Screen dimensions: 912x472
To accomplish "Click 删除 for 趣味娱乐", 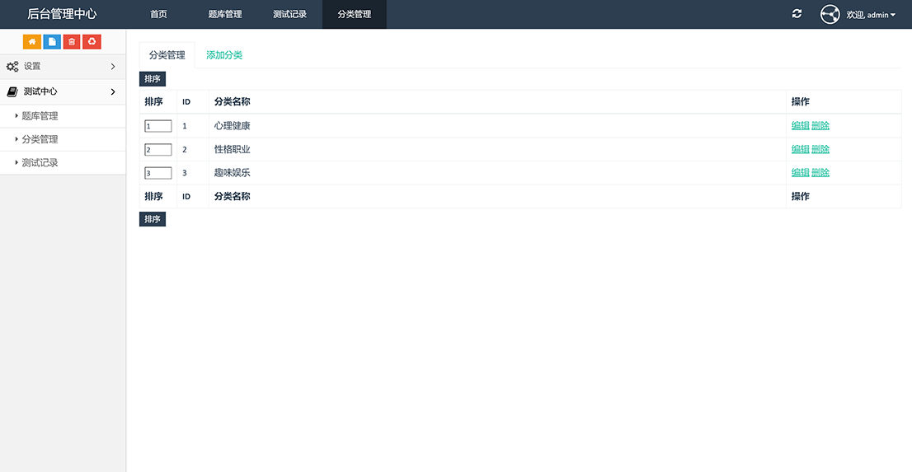I will 820,173.
